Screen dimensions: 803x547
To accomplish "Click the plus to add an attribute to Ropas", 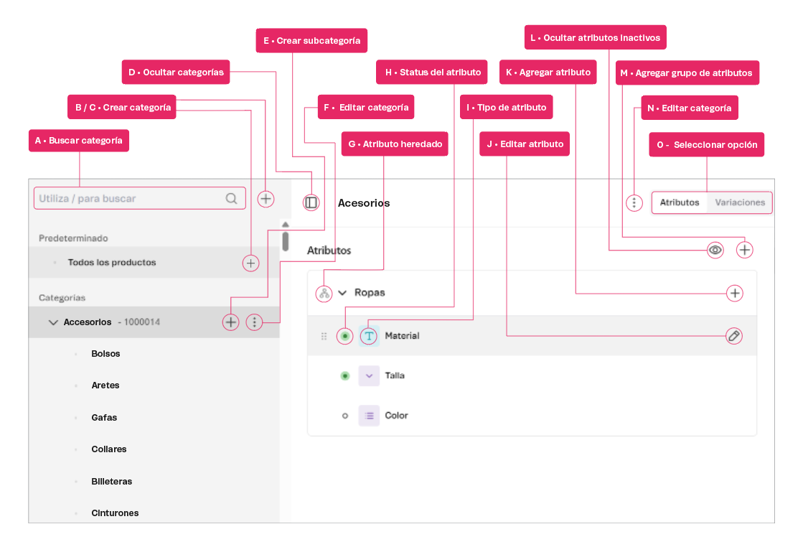I will [735, 293].
